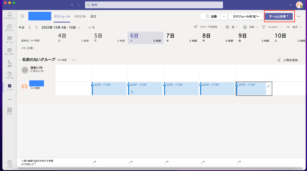Open ファイル in the left rail
Viewport: 307px width, 171px height.
[9, 75]
